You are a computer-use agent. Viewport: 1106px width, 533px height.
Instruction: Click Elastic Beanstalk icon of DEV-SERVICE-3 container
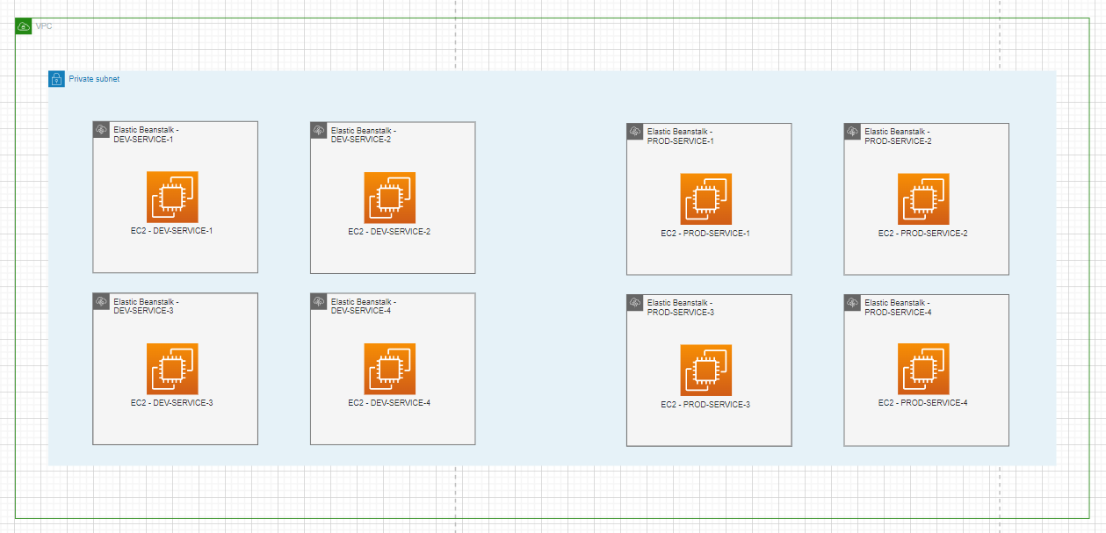coord(101,300)
